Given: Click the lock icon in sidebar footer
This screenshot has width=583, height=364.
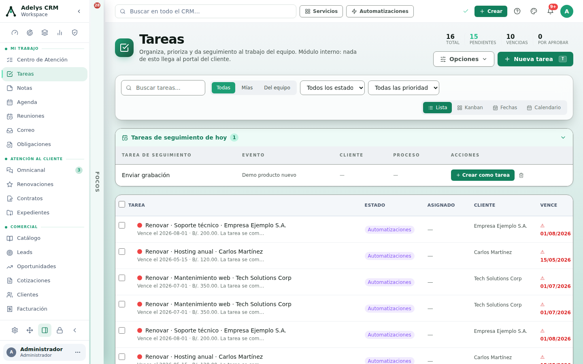Looking at the screenshot, I should (60, 330).
